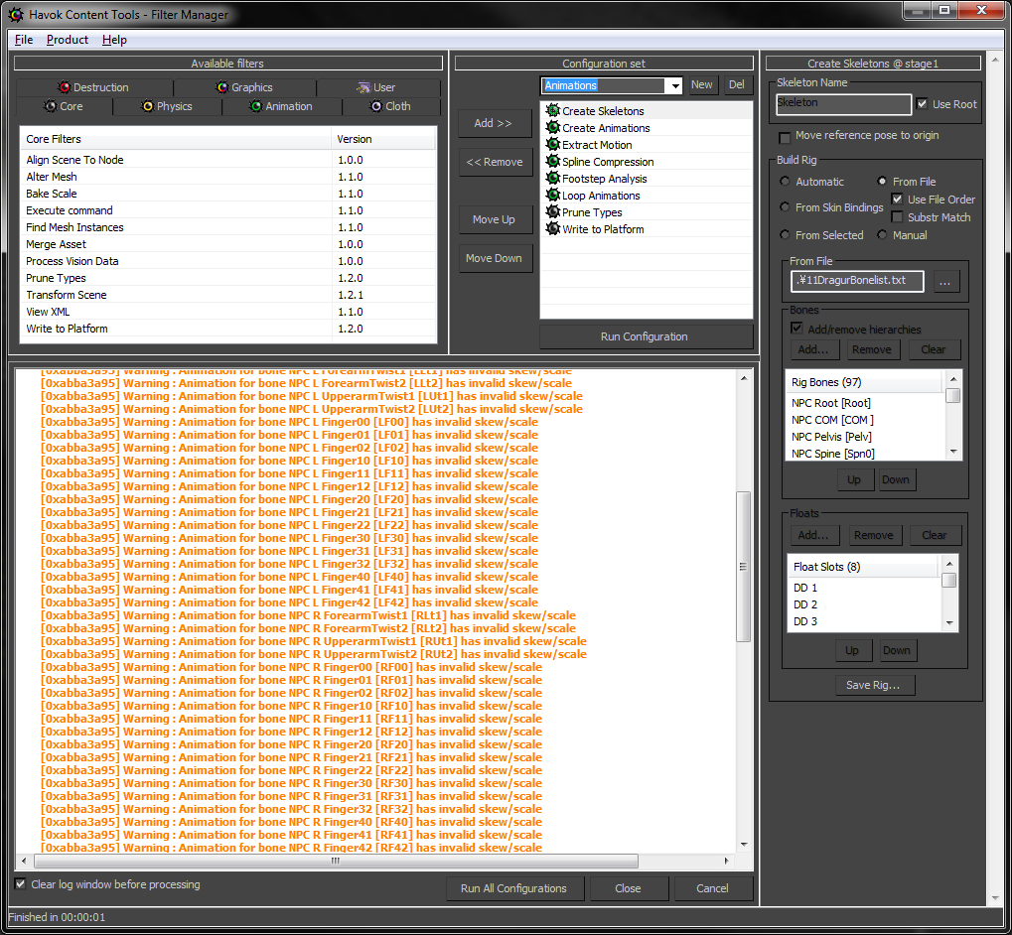Click Clear button in Bones section
Viewport: 1012px width, 935px height.
(x=934, y=349)
